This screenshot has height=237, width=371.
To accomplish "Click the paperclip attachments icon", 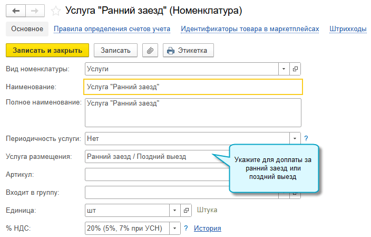I will [x=150, y=50].
